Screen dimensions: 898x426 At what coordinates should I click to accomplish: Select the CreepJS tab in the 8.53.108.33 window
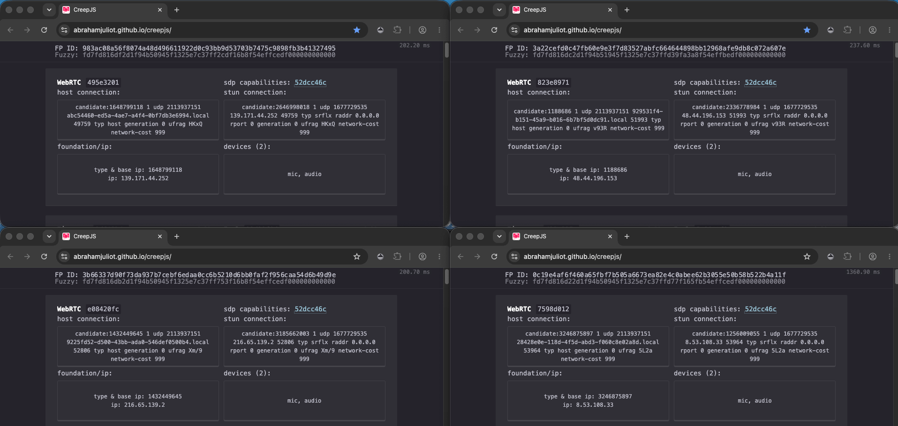coord(563,236)
